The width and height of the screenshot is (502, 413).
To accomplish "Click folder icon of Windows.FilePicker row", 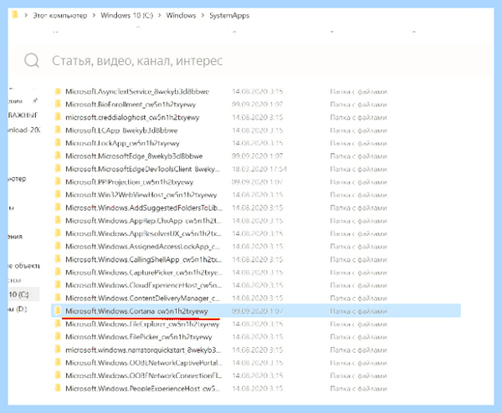I will click(x=58, y=337).
